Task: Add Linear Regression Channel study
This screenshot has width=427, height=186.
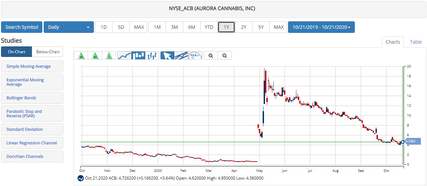Action: (x=32, y=143)
